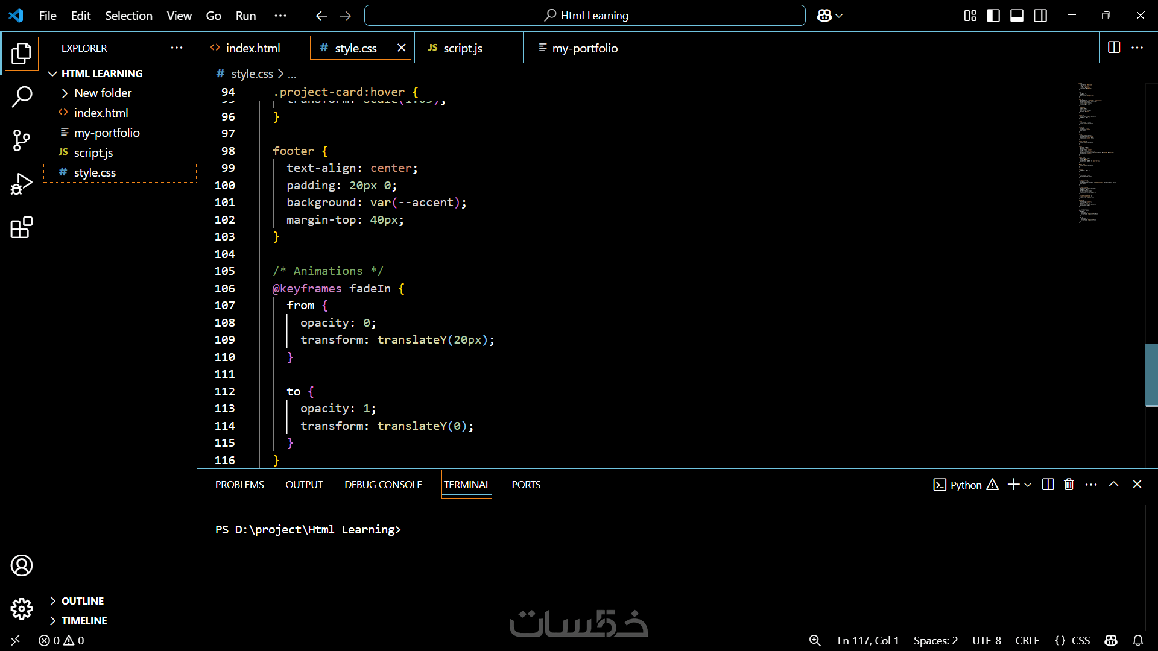Open the PROBLEMS panel tab
Screen dimensions: 1158x651
[x=239, y=485]
